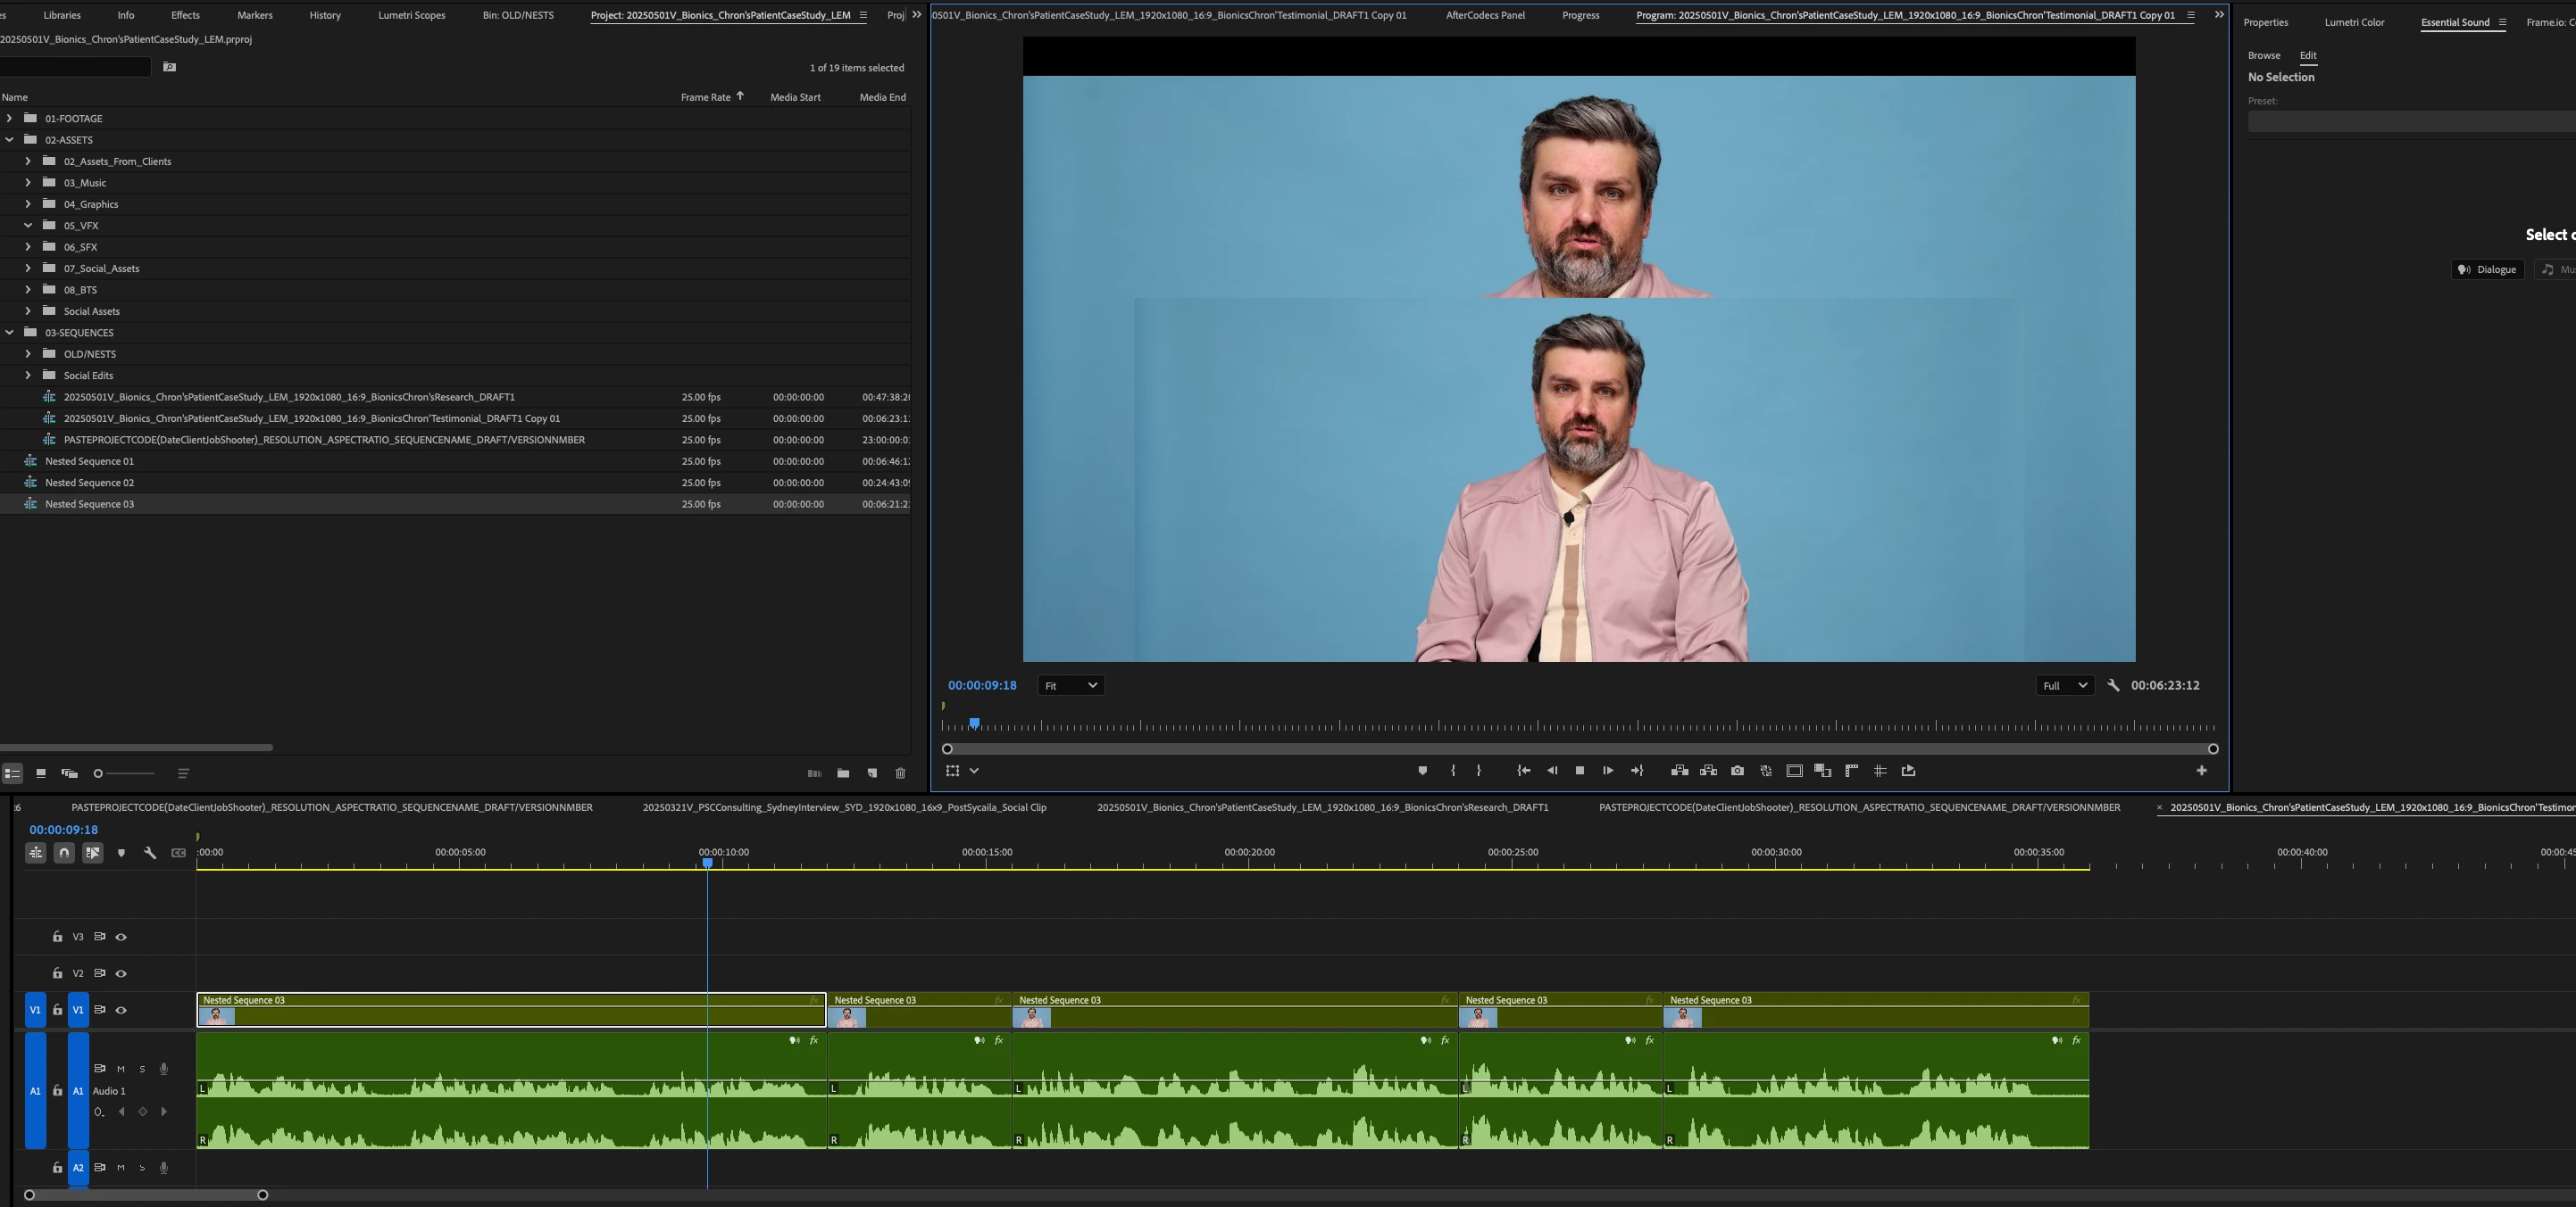Click the Export Frame camera icon
This screenshot has width=2576, height=1207.
[1737, 771]
